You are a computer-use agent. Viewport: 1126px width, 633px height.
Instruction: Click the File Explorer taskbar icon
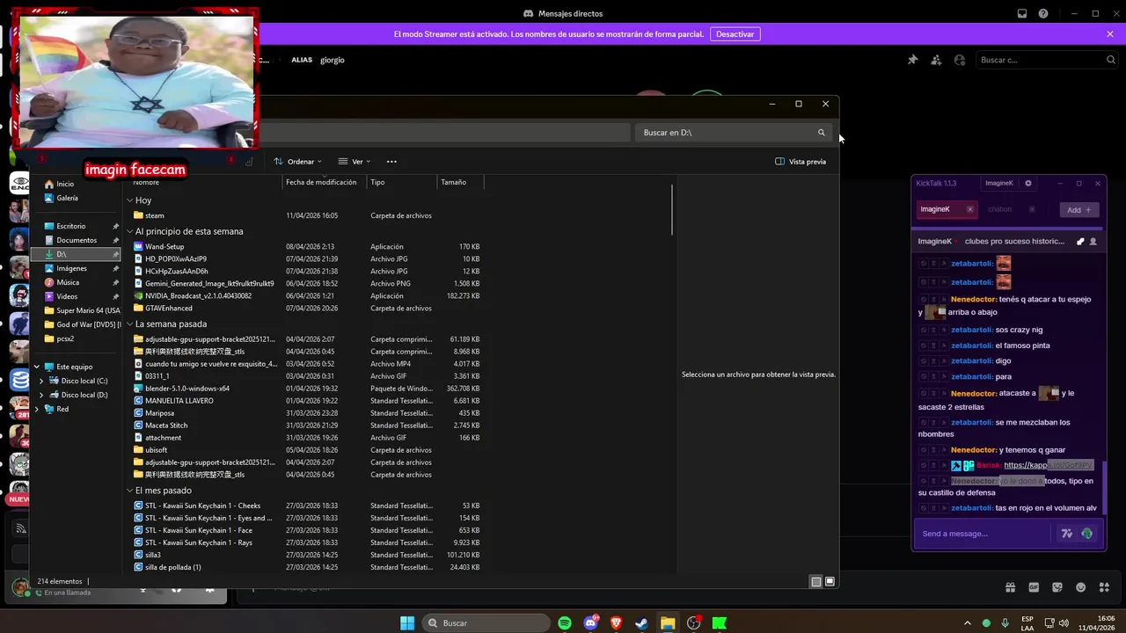pyautogui.click(x=668, y=623)
